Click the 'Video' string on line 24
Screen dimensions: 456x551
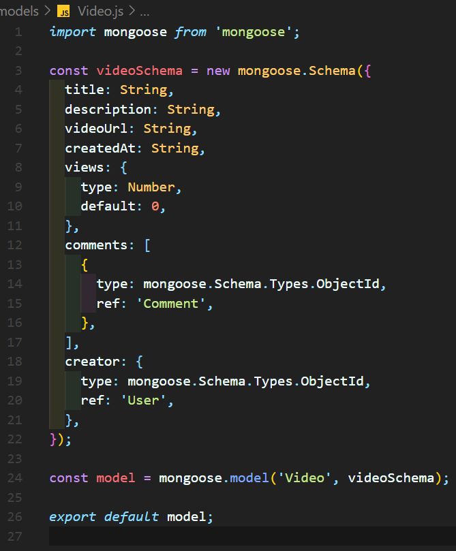(x=305, y=478)
